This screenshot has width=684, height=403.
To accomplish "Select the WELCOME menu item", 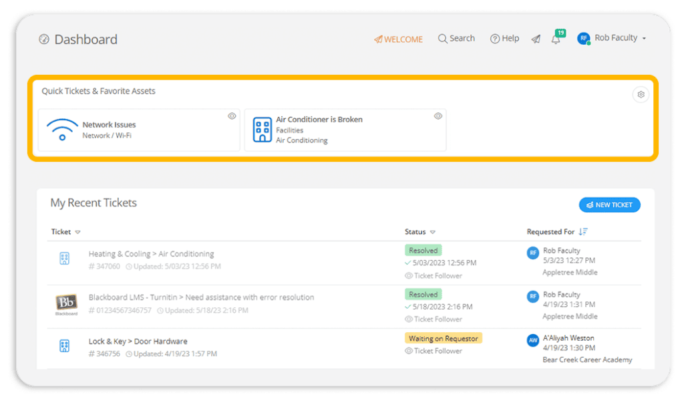I will tap(398, 39).
